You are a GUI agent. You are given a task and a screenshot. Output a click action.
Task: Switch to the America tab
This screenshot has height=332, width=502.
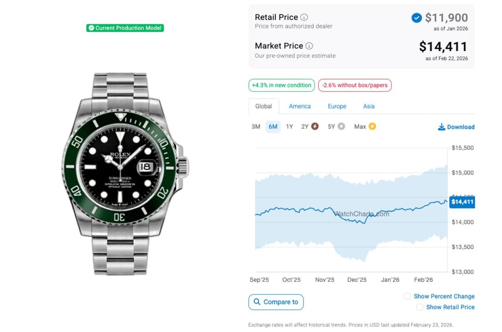tap(300, 106)
